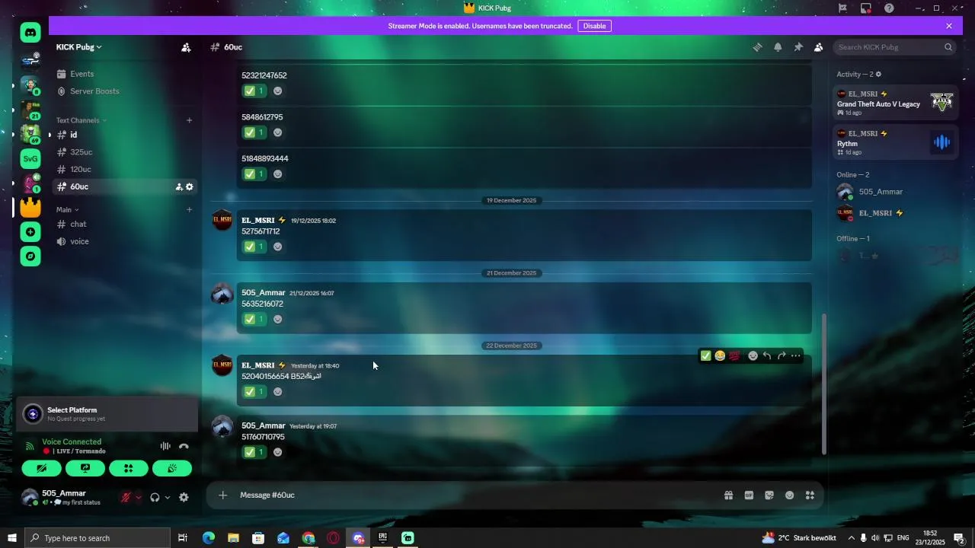The height and width of the screenshot is (548, 975).
Task: Collapse the Main category
Action: 67,209
